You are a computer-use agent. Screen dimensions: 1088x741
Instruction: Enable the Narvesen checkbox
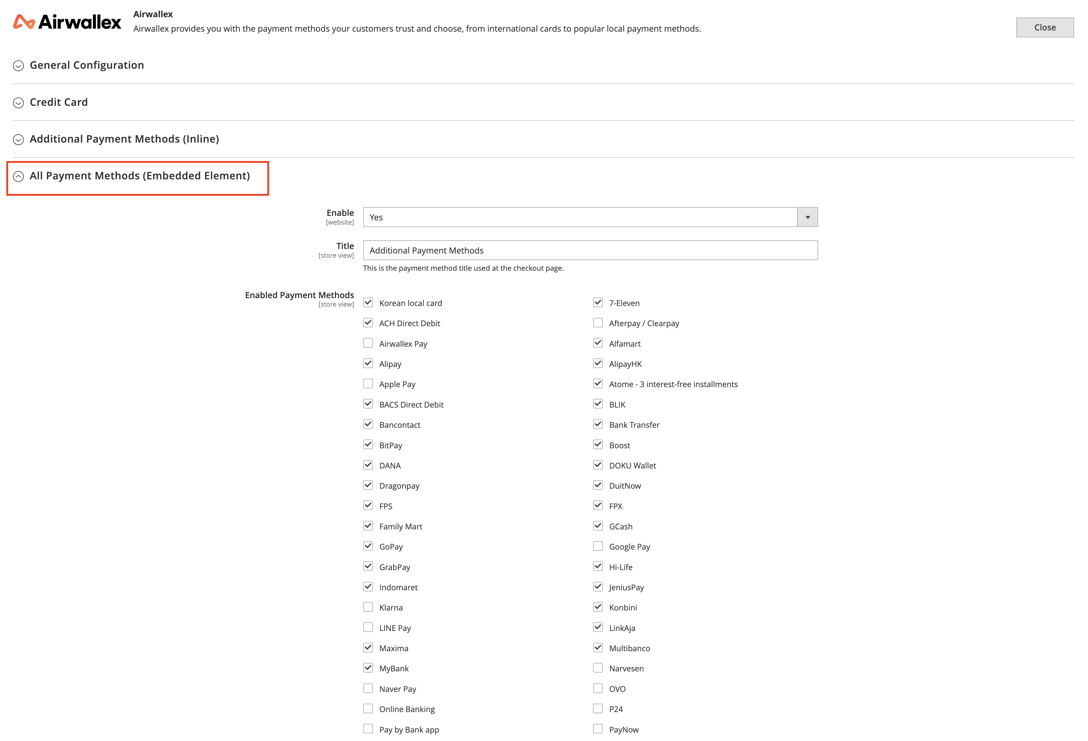tap(598, 668)
